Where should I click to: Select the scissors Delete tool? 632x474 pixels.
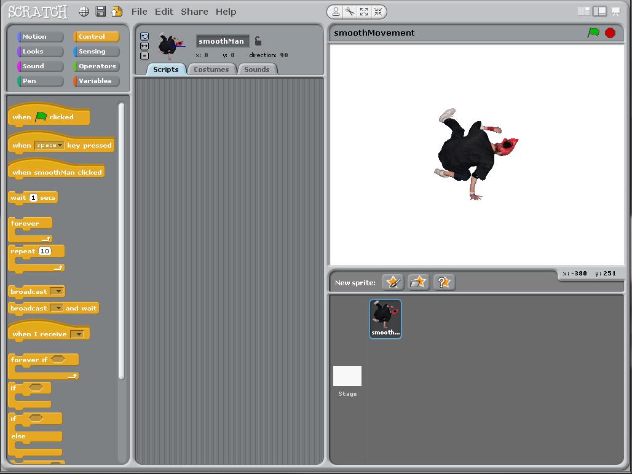[x=349, y=12]
